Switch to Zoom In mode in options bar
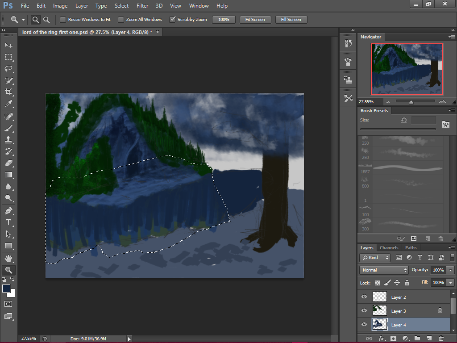Viewport: 457px width, 343px height. pyautogui.click(x=36, y=20)
